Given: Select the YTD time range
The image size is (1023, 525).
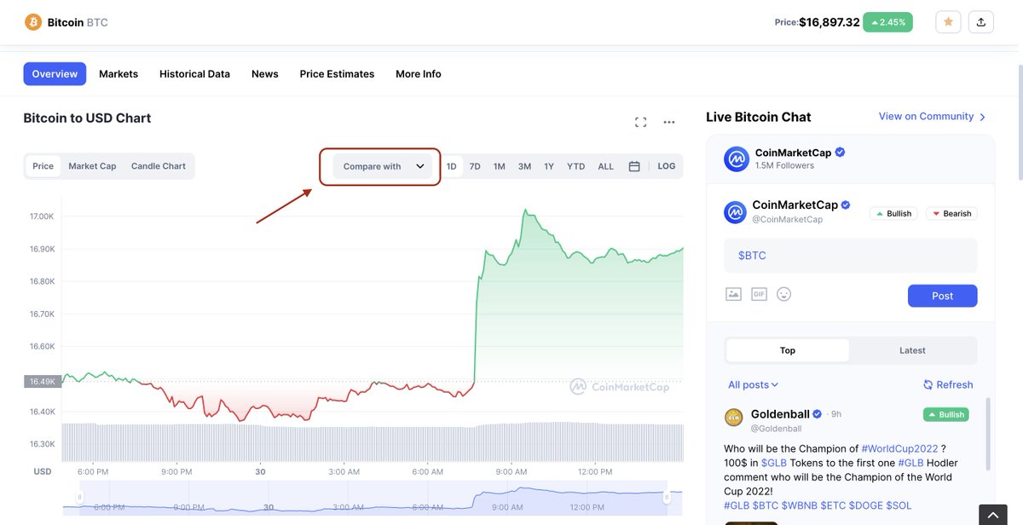Looking at the screenshot, I should 576,166.
